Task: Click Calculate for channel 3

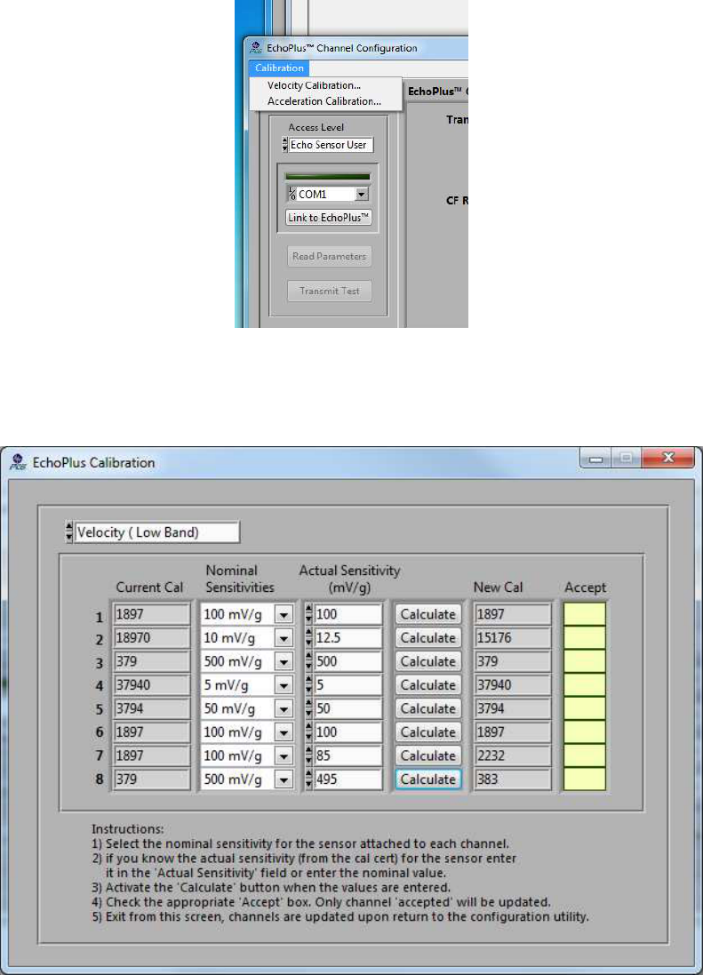Action: click(x=428, y=661)
